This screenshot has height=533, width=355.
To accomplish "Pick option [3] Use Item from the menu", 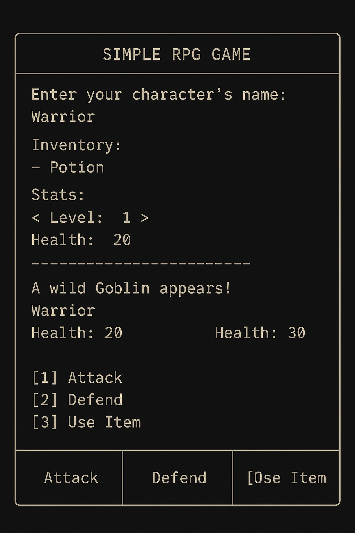I will [x=86, y=422].
